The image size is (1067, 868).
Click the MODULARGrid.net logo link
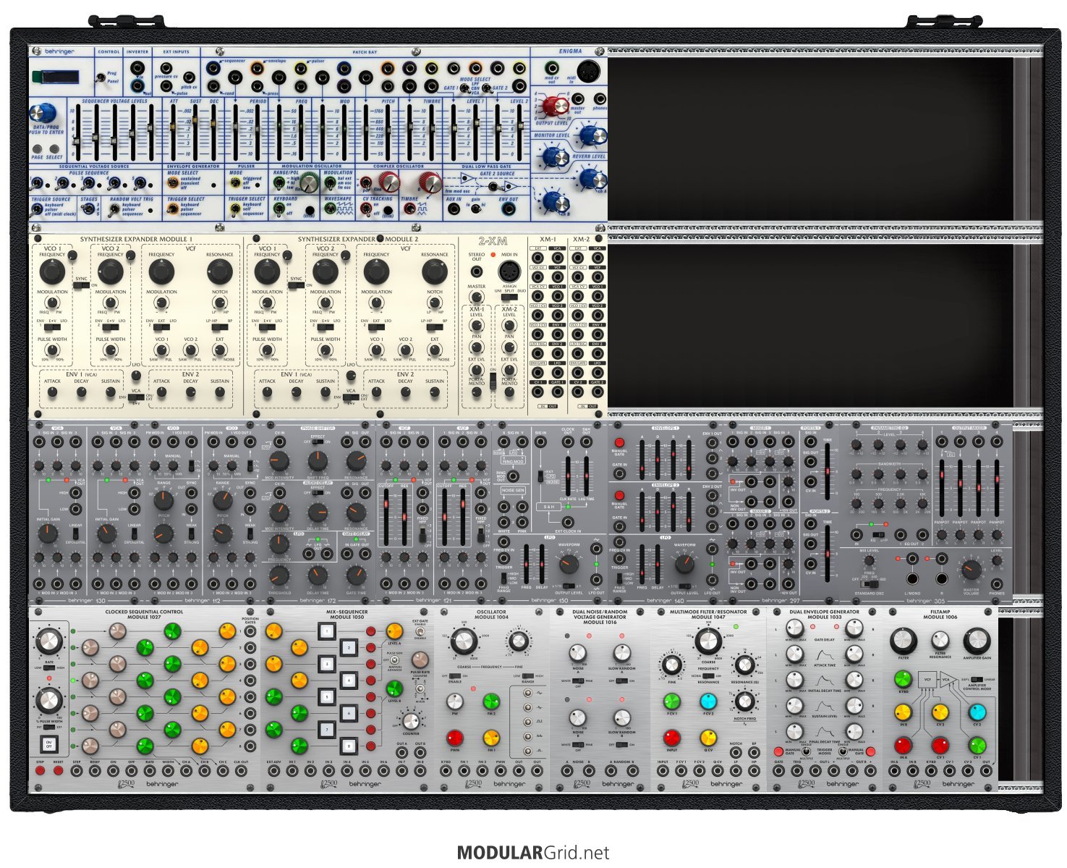coord(533,852)
